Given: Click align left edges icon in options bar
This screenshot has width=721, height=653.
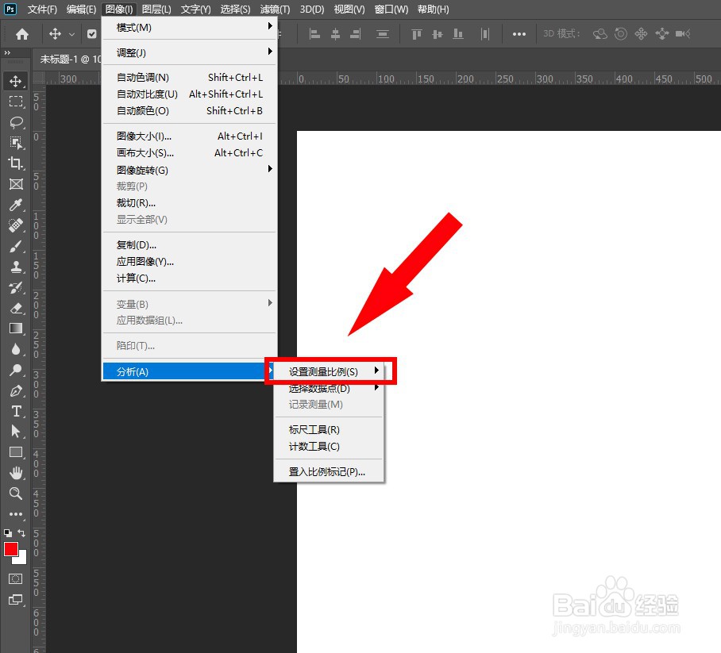Looking at the screenshot, I should click(315, 34).
